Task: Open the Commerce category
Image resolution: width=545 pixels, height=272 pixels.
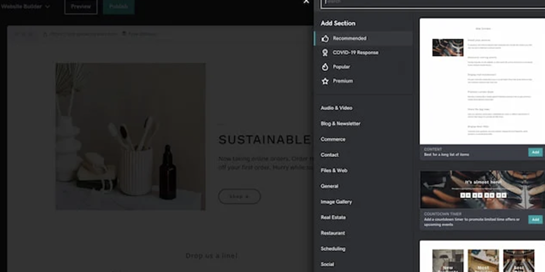Action: pyautogui.click(x=333, y=139)
